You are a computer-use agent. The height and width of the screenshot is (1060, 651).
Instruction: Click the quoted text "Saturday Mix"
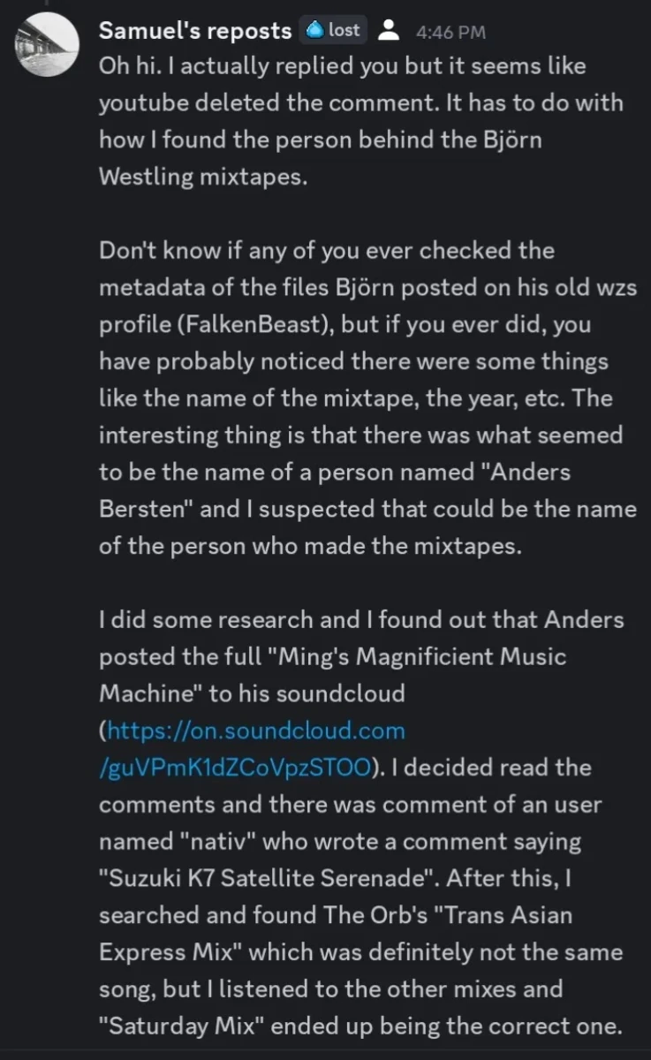(175, 1026)
